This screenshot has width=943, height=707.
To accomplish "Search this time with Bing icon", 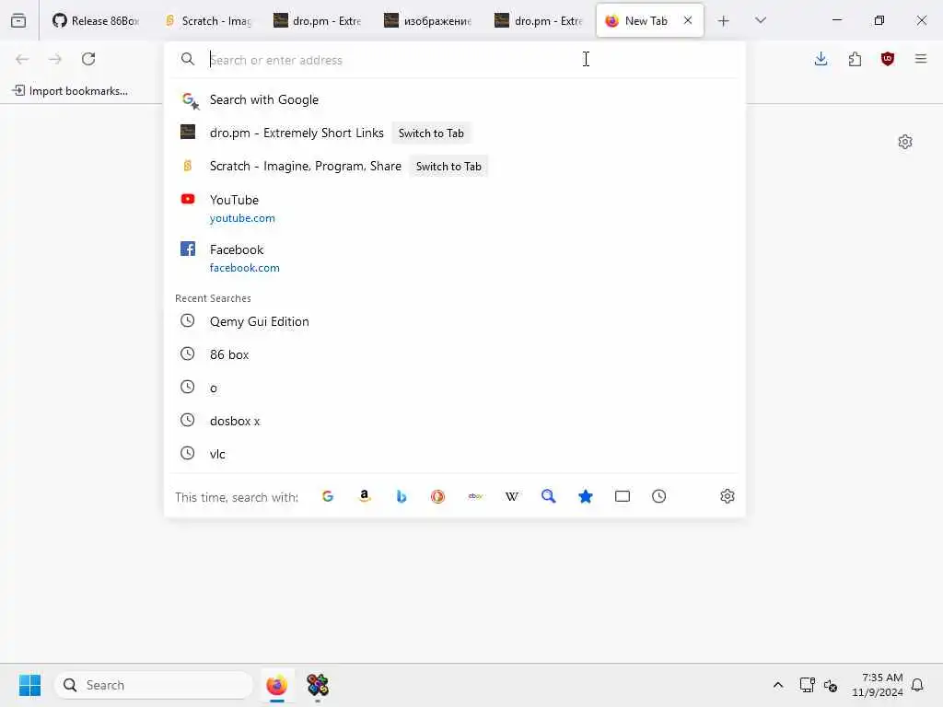I will 402,496.
